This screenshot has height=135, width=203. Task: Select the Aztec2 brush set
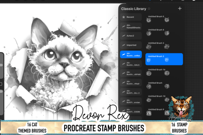click(131, 36)
